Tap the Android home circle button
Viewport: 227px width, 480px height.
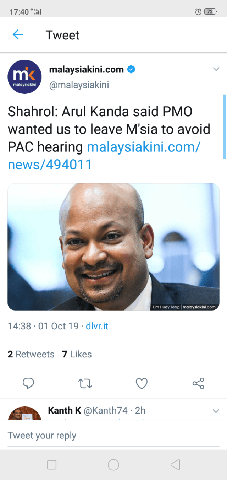point(113,465)
